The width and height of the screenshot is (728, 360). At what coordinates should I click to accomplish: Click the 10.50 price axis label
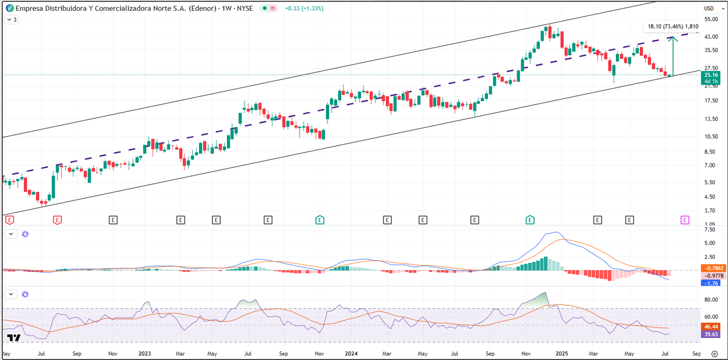tap(710, 136)
